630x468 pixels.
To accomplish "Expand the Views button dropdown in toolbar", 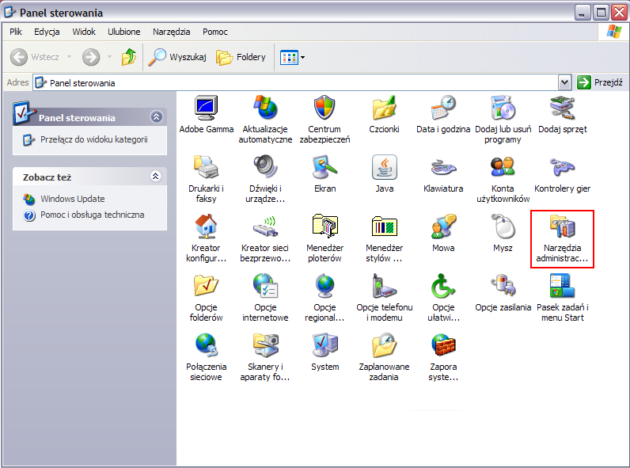I will [x=302, y=57].
